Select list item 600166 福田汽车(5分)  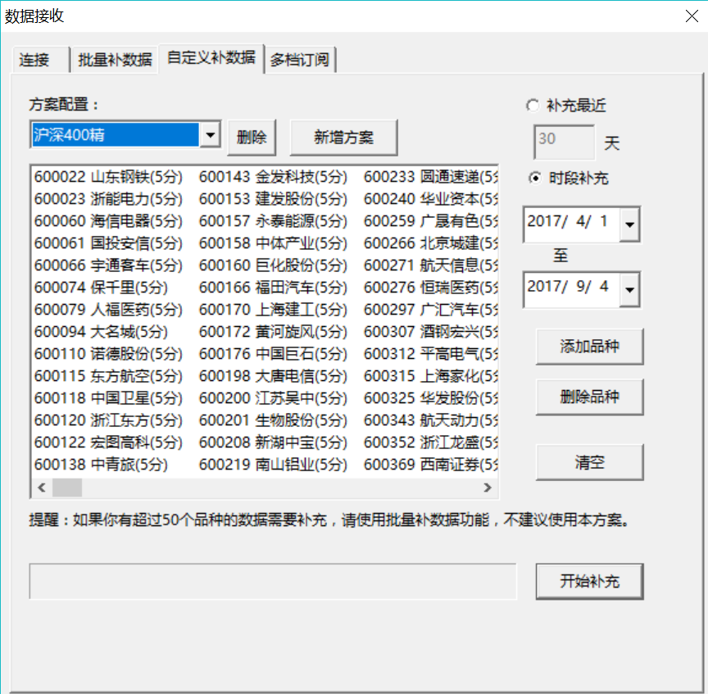click(x=273, y=287)
